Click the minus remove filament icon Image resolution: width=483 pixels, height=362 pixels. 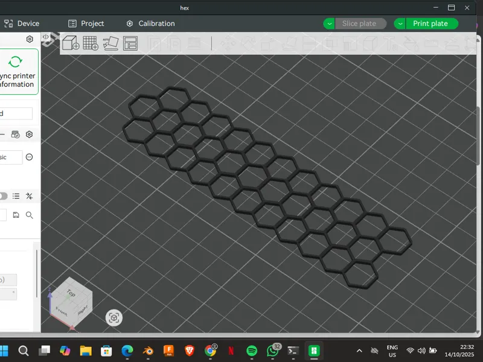[x=2, y=134]
